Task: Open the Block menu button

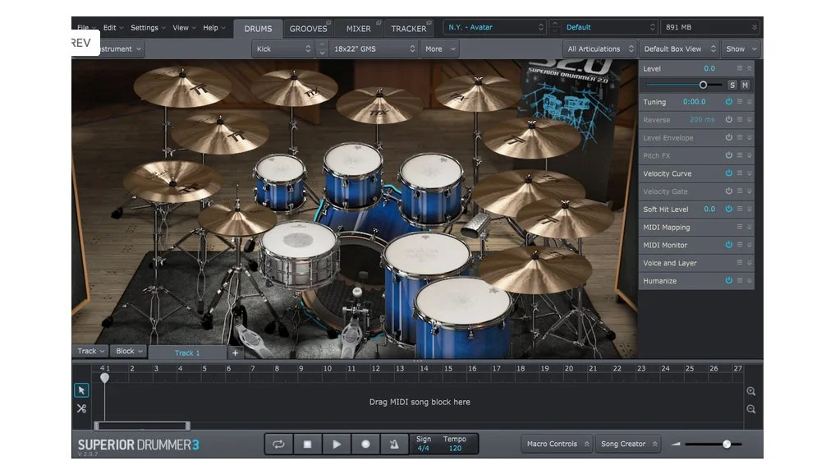Action: [129, 351]
